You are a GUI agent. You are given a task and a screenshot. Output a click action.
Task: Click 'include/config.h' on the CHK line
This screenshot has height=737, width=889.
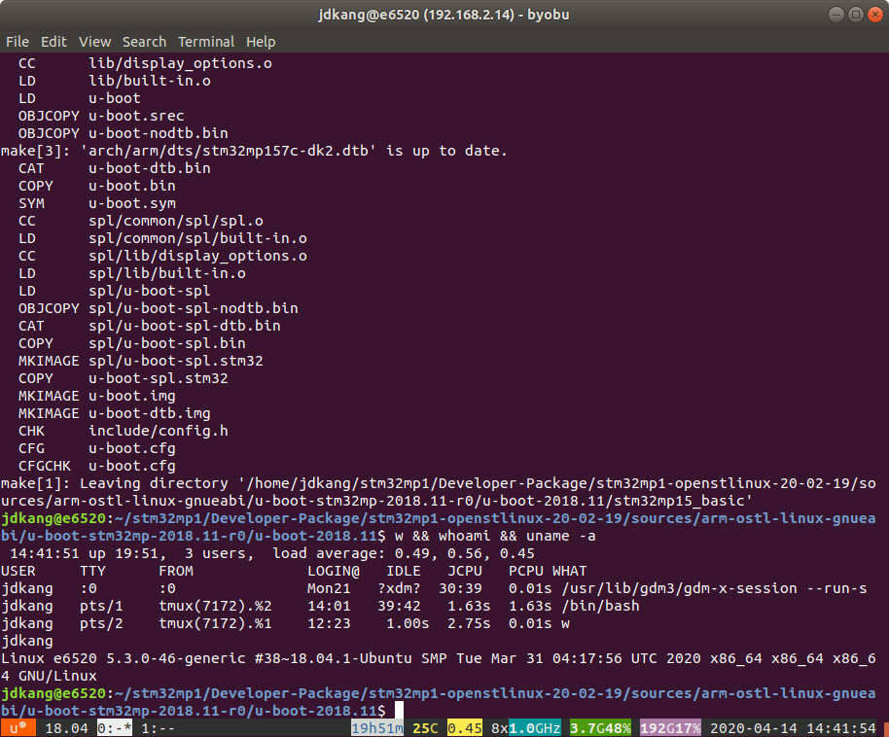click(159, 431)
